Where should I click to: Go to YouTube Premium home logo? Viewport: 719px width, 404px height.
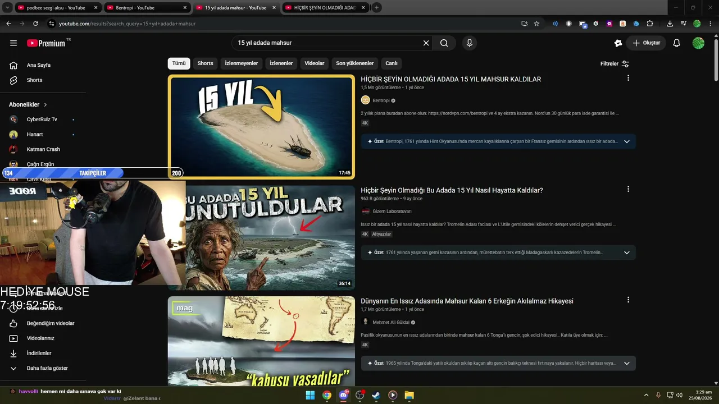tap(46, 43)
